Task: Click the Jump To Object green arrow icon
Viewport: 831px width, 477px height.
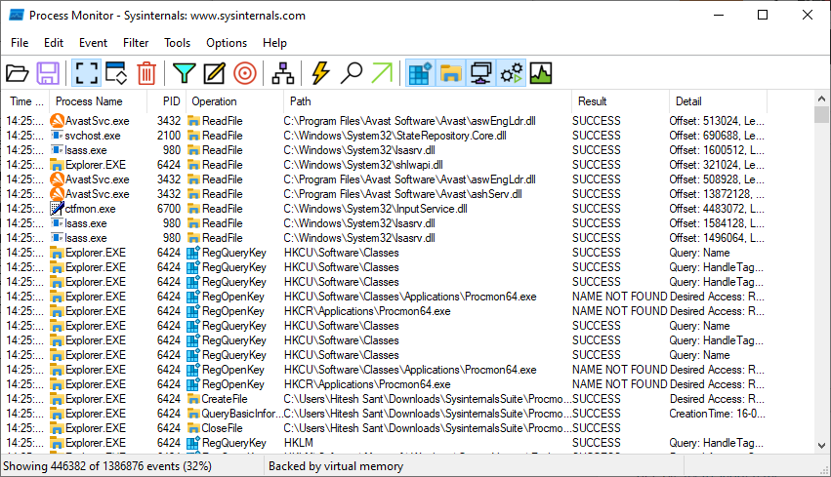Action: (x=382, y=73)
